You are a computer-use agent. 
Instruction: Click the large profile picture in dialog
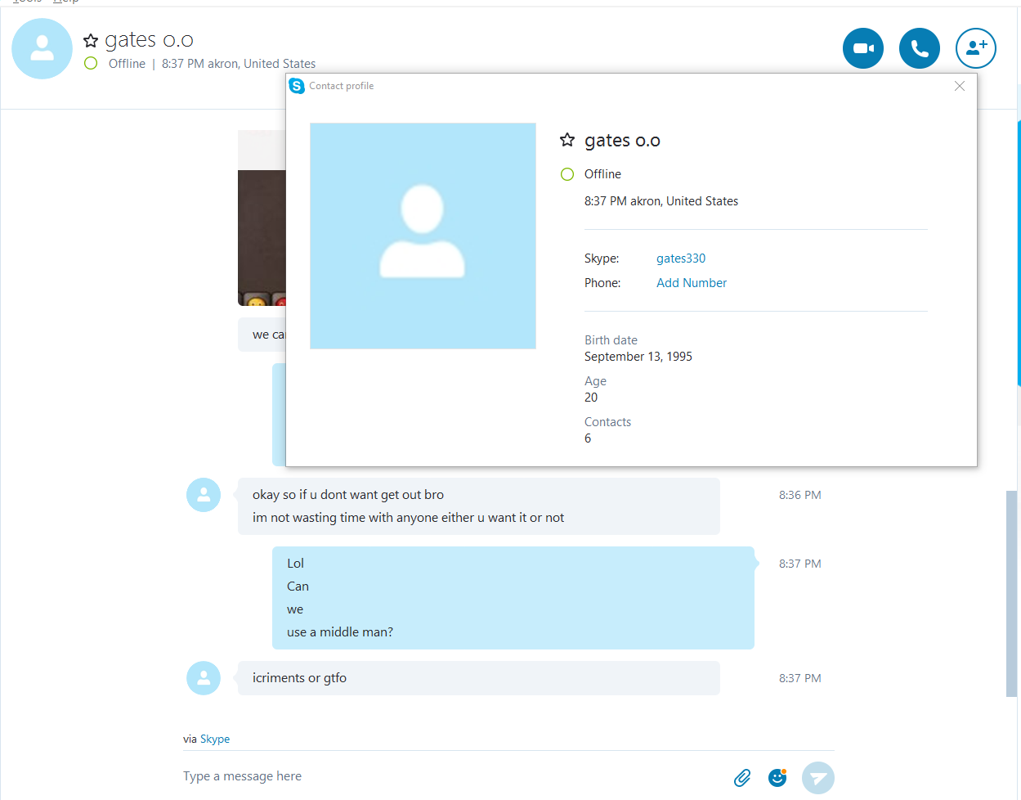(x=423, y=236)
